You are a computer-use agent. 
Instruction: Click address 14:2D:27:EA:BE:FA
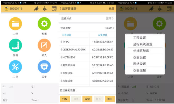coord(103,42)
